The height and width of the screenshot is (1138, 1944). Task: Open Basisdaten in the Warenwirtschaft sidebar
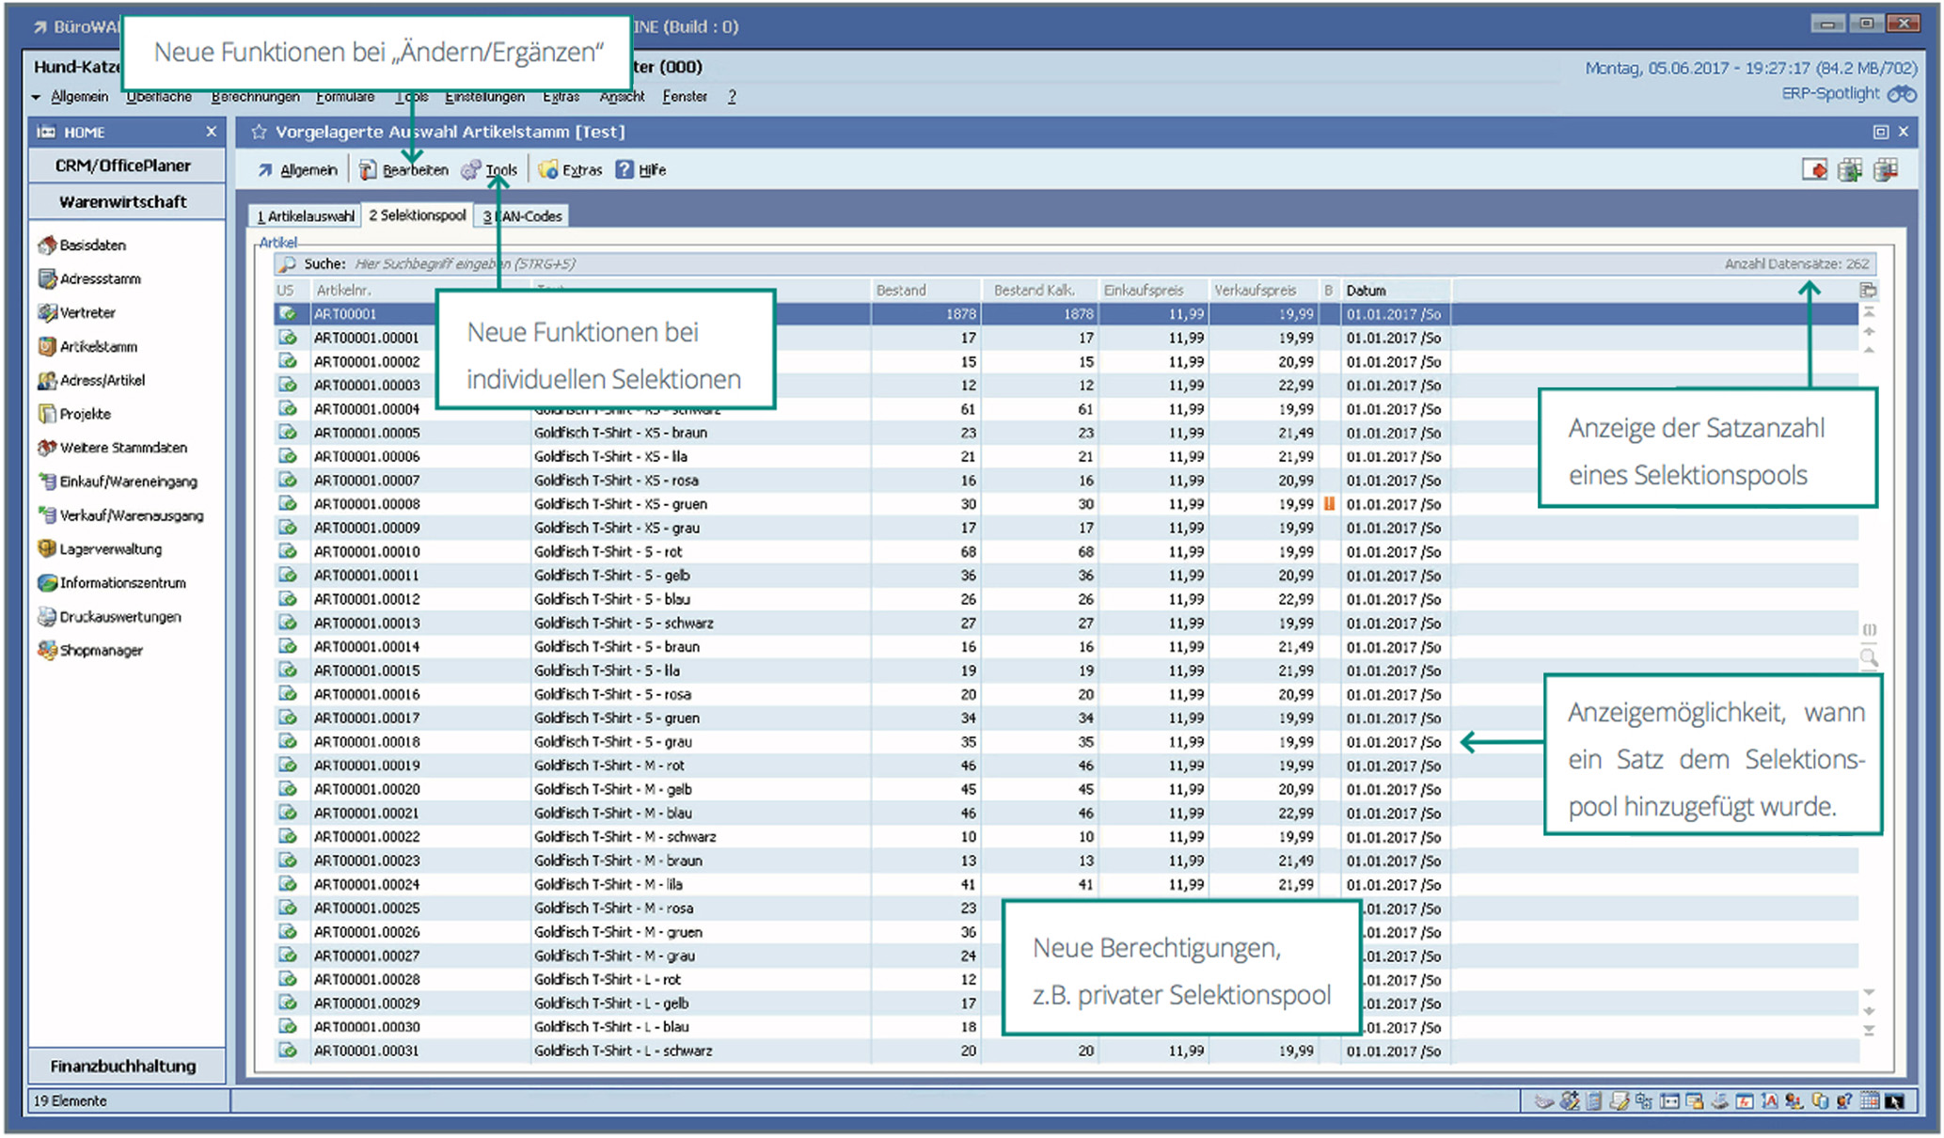tap(91, 245)
